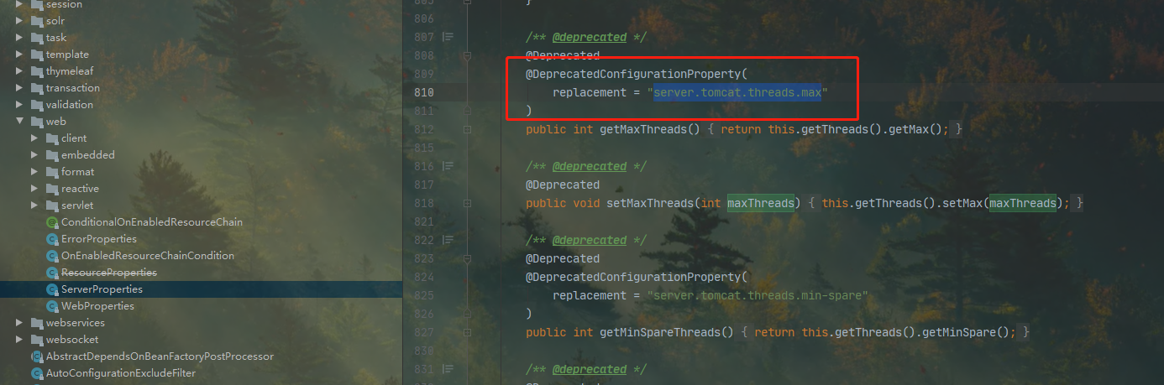The width and height of the screenshot is (1164, 385).
Task: Expand the webservices package node
Action: click(x=19, y=323)
